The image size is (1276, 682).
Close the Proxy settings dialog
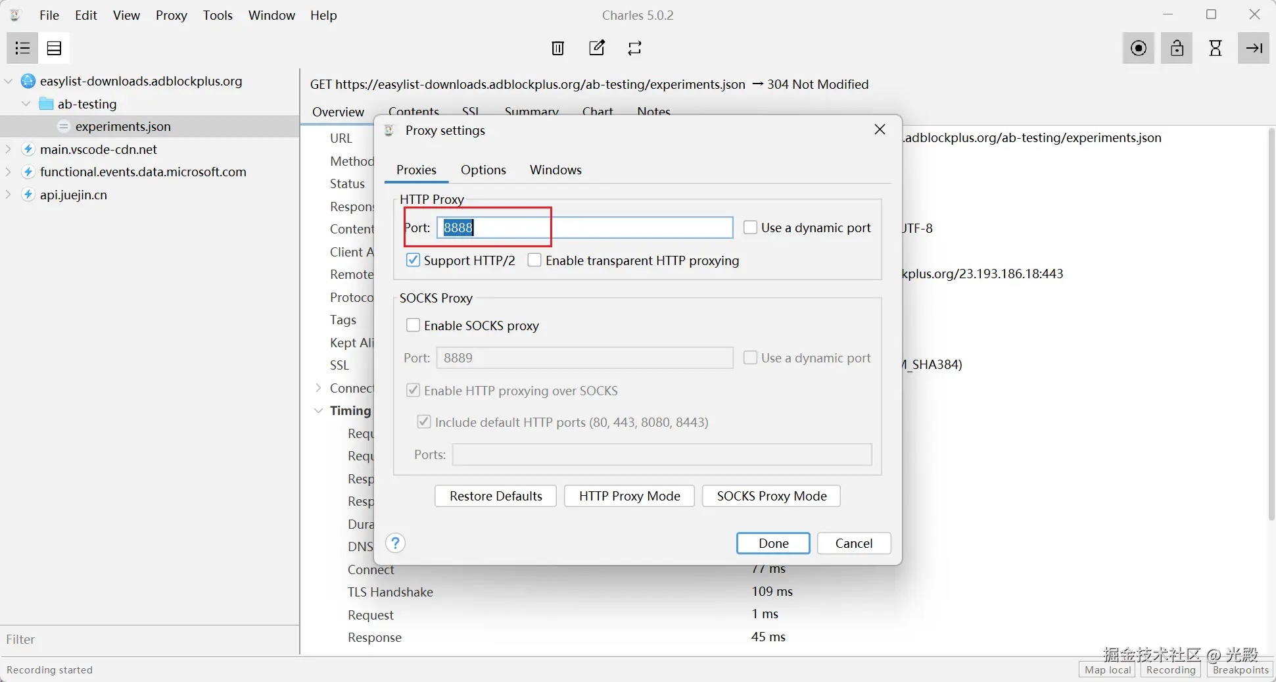pos(880,130)
